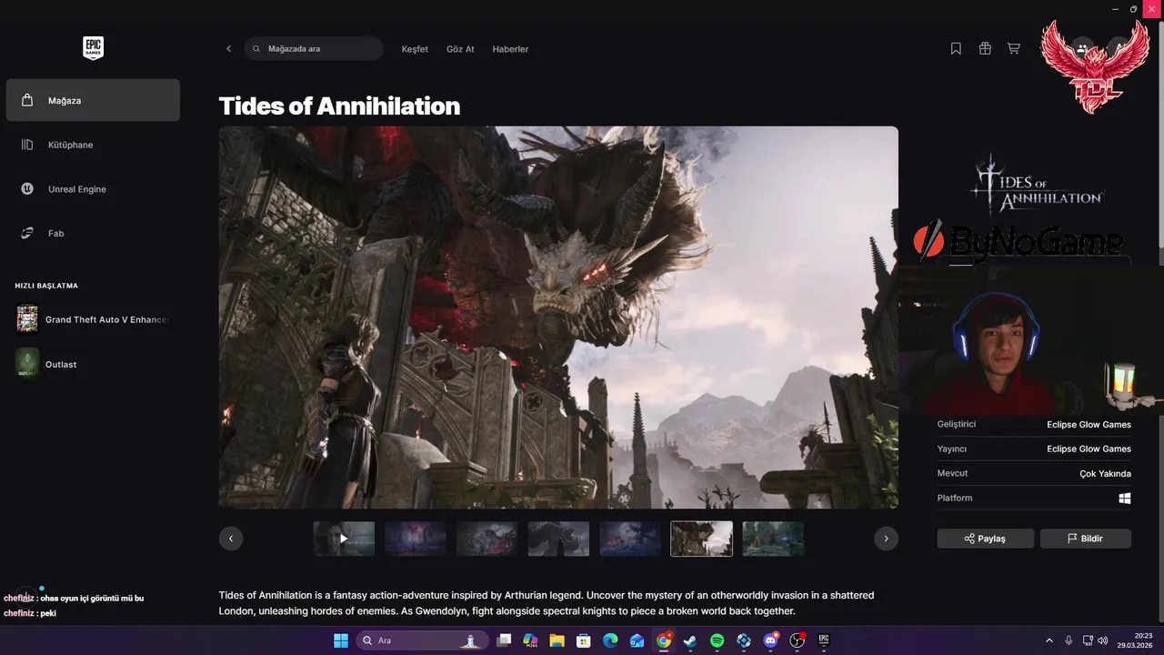Click the main dragon screenshot image
This screenshot has height=655, width=1164.
558,317
